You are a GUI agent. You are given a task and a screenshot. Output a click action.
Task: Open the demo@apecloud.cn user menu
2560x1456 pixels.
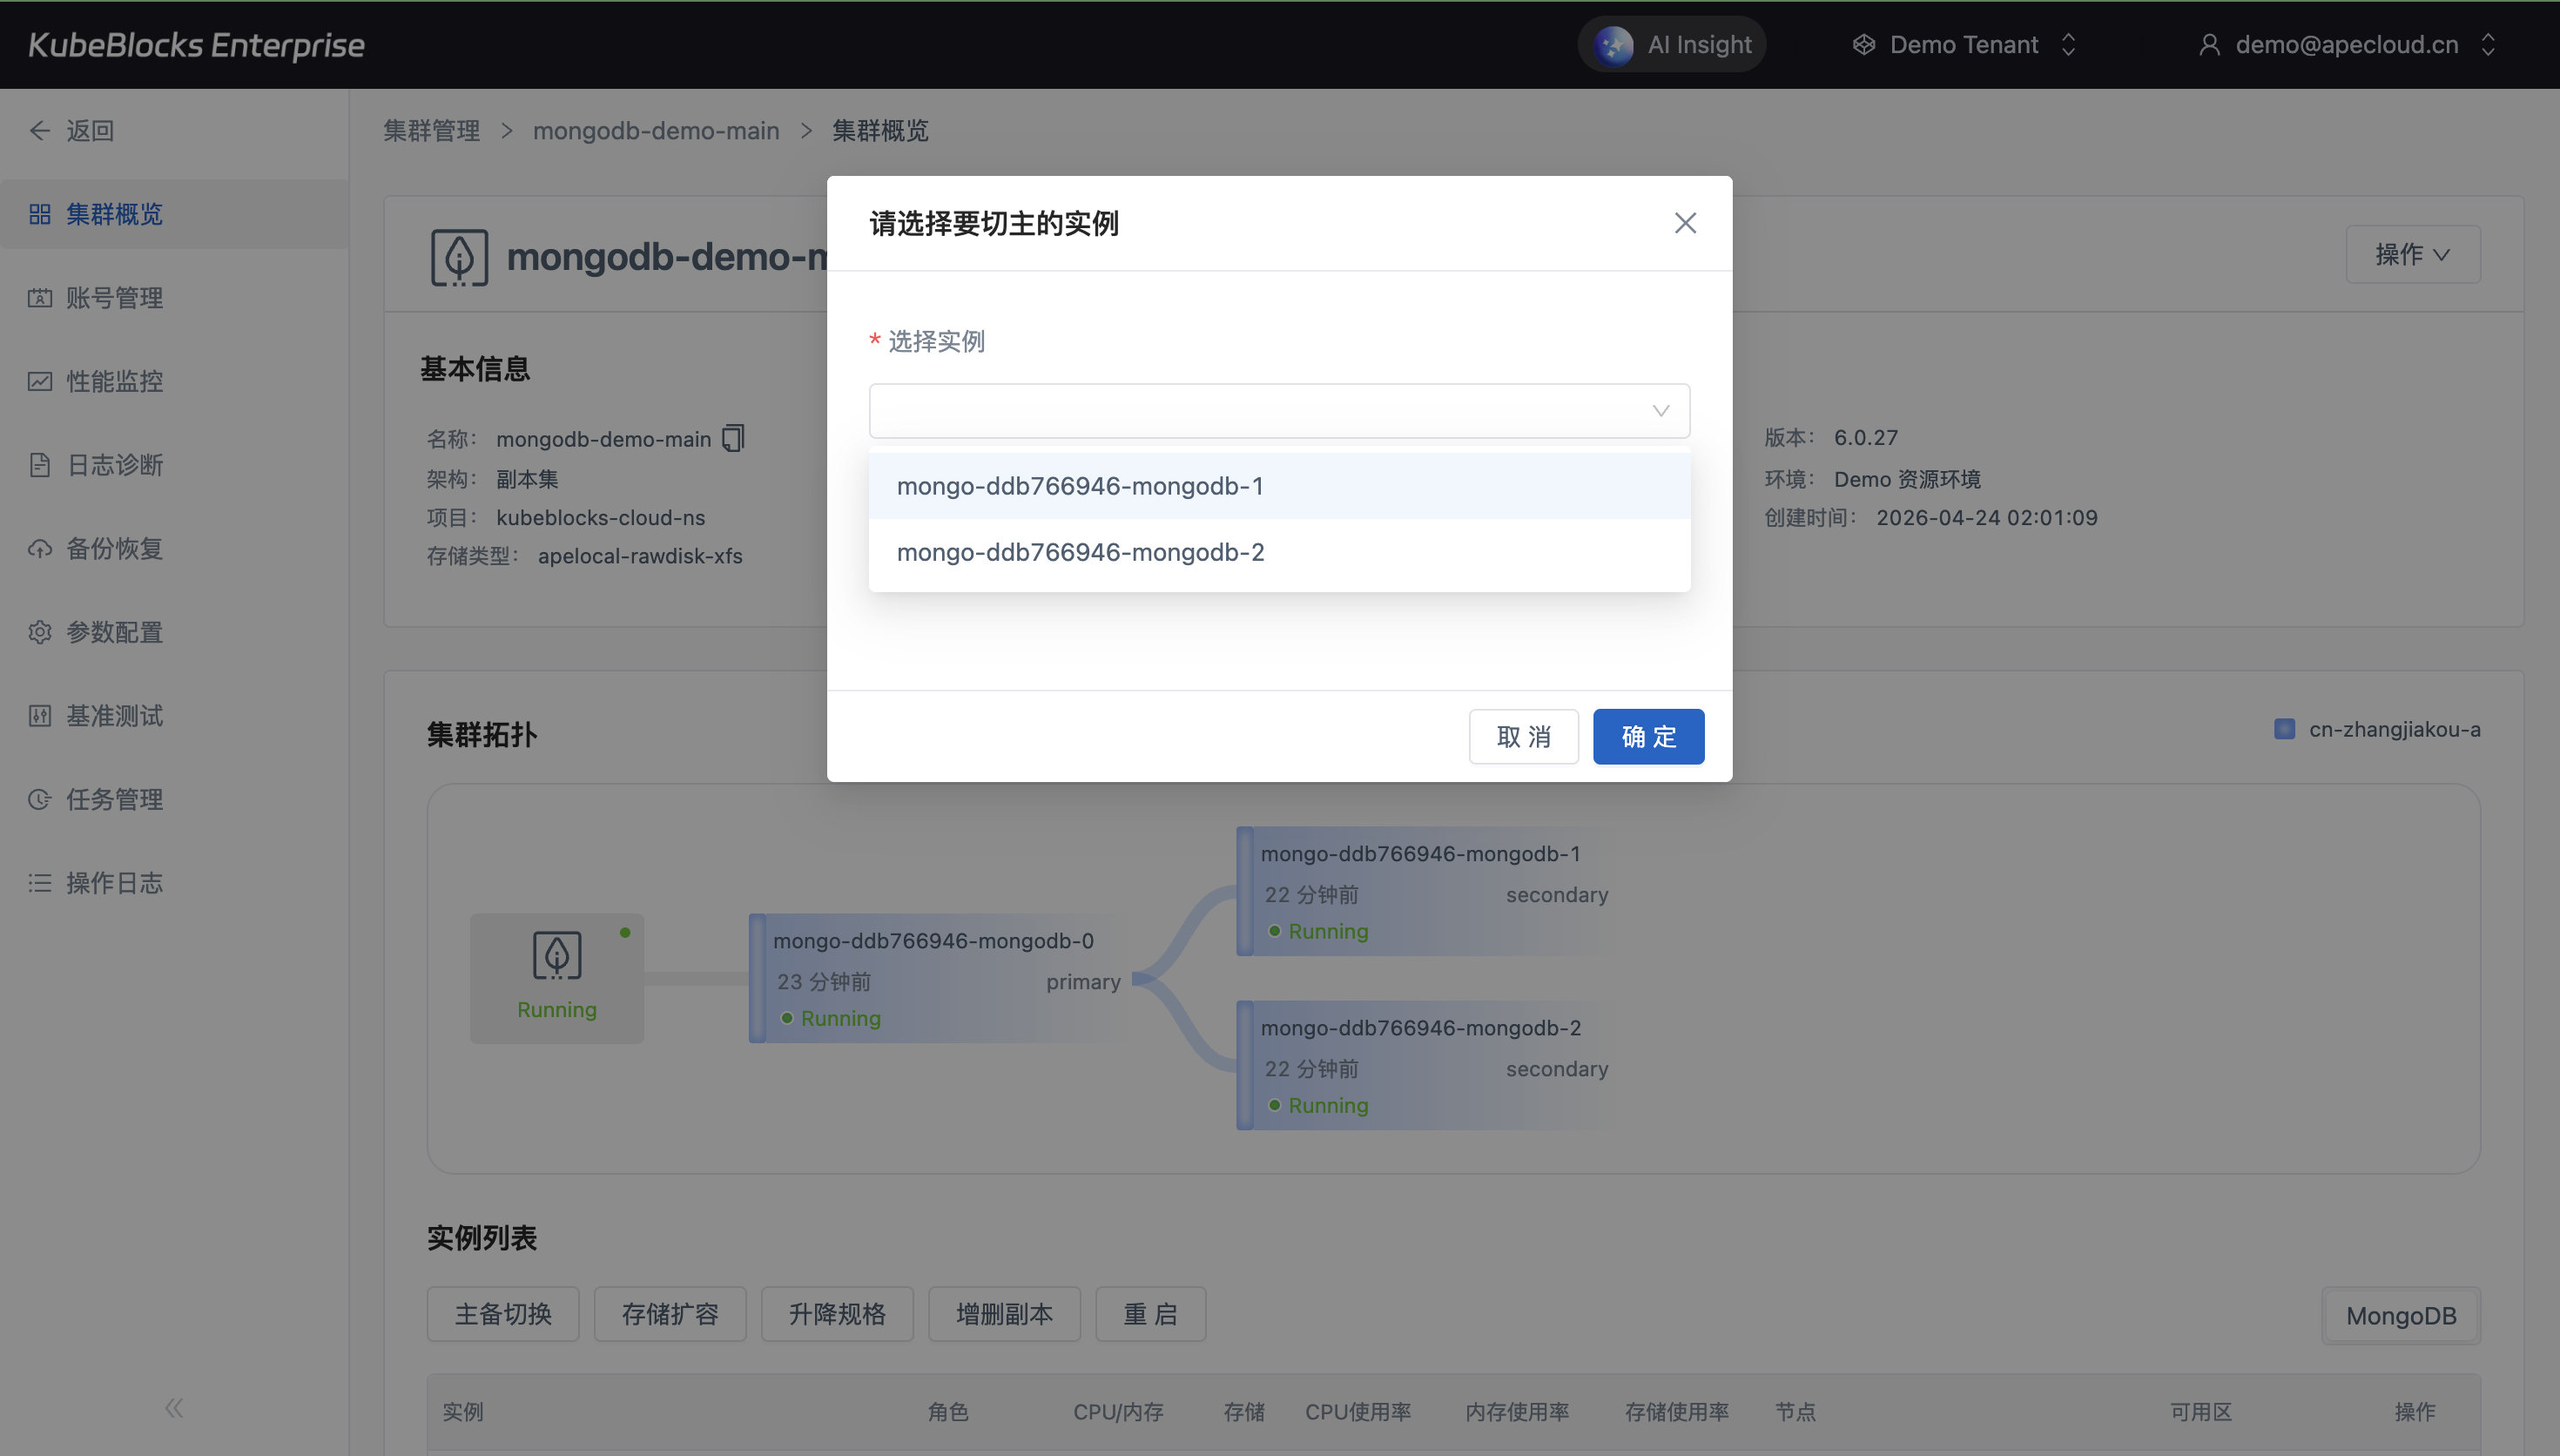(x=2346, y=45)
